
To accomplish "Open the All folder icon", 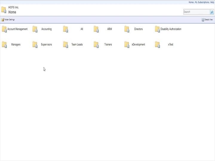I will point(66,29).
